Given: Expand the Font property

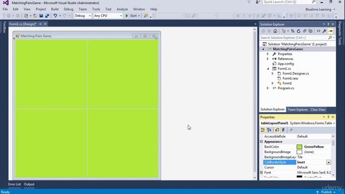Looking at the screenshot, I should (x=261, y=172).
